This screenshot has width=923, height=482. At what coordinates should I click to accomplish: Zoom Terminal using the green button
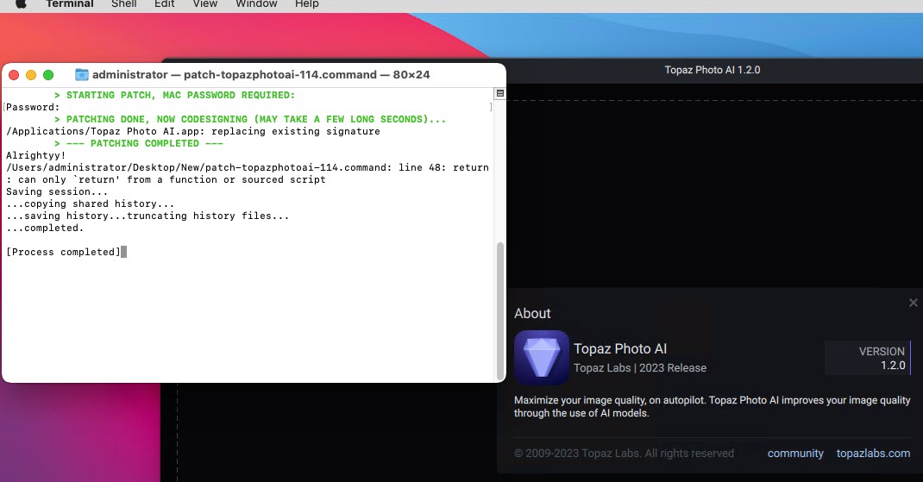click(x=48, y=75)
